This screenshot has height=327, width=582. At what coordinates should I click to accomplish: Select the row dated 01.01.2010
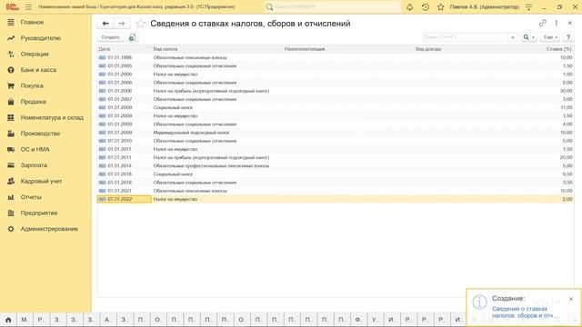click(x=336, y=141)
